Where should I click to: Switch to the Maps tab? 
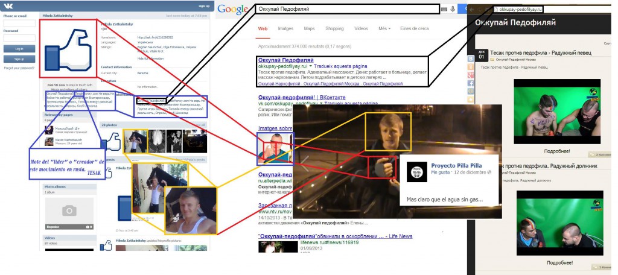[x=309, y=29]
